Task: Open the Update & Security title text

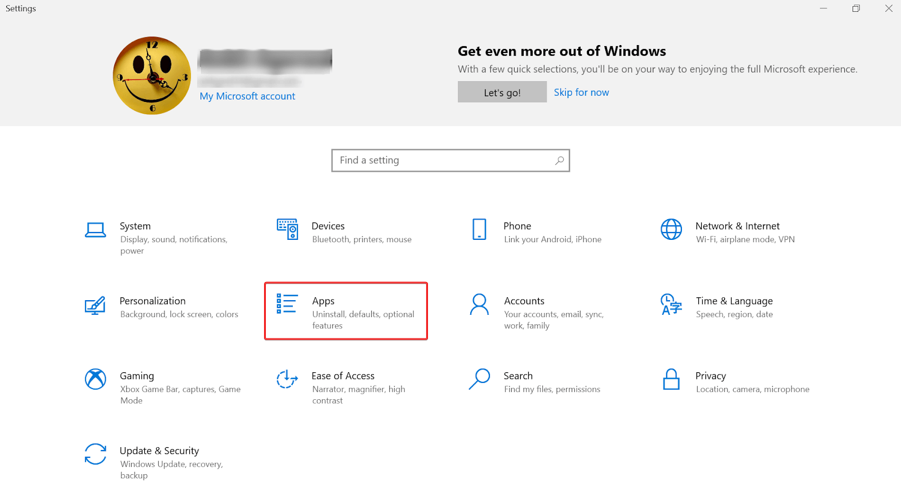Action: (x=159, y=451)
